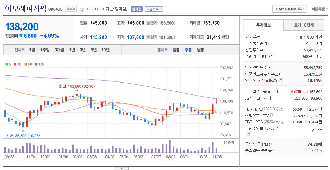Click the 시가 value 143,200
Viewport: 330px width, 170px height.
tap(98, 37)
